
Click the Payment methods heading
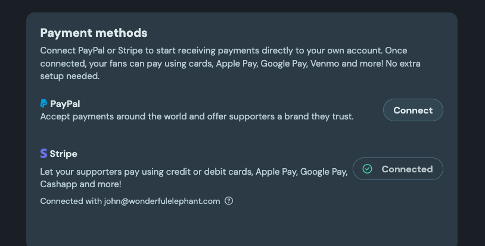[94, 33]
